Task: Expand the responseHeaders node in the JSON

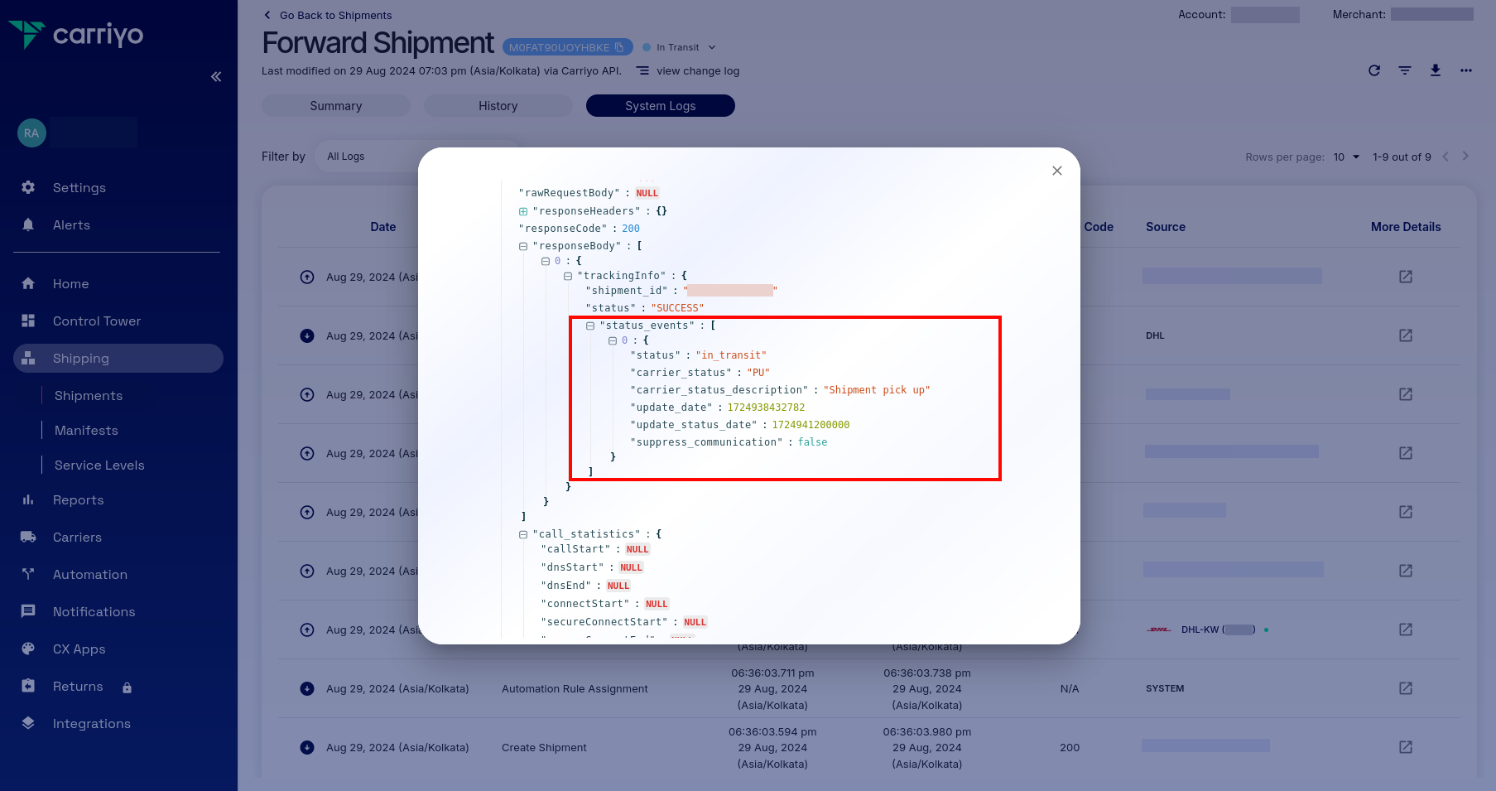Action: click(523, 211)
